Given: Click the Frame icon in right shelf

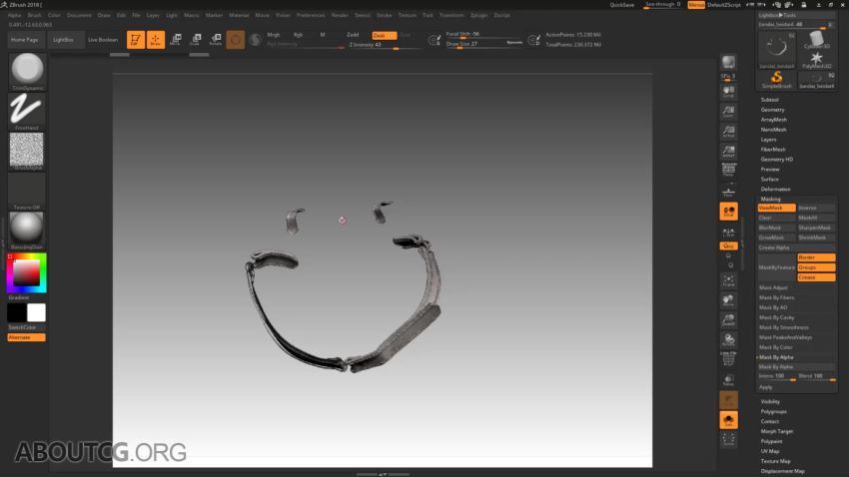Looking at the screenshot, I should [729, 280].
